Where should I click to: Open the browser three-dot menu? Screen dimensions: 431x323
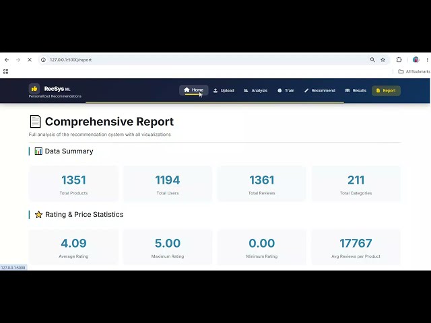(427, 60)
